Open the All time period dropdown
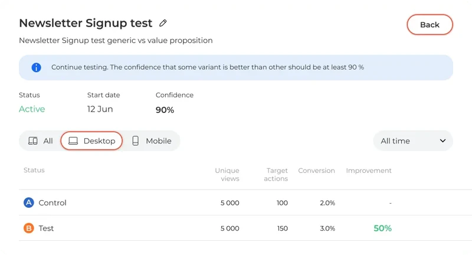Screen dimensions: 472x255 point(412,141)
